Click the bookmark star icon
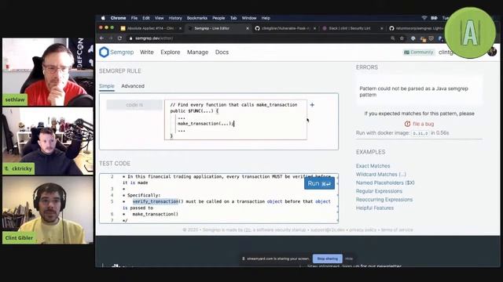The width and height of the screenshot is (503, 282). (x=402, y=38)
